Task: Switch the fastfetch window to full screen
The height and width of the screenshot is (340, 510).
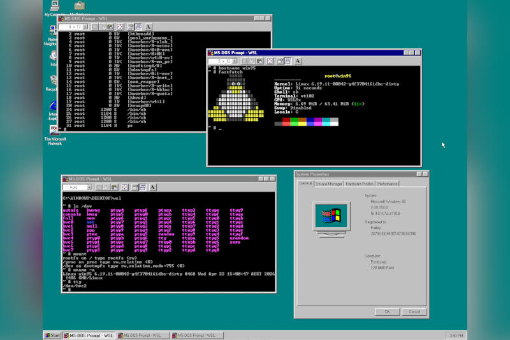Action: click(x=270, y=60)
